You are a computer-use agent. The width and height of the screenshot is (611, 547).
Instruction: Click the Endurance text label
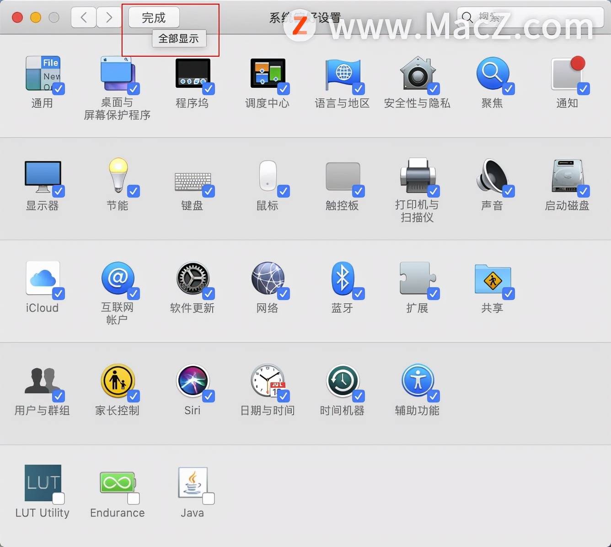118,513
